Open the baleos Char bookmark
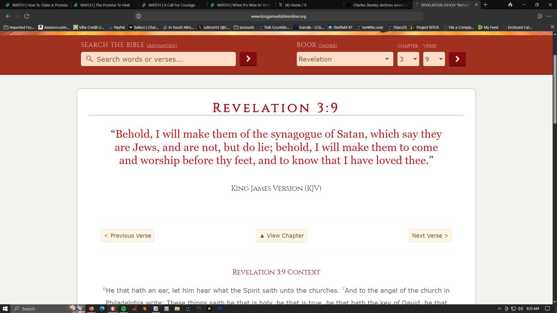Image resolution: width=557 pixels, height=313 pixels. click(x=144, y=27)
